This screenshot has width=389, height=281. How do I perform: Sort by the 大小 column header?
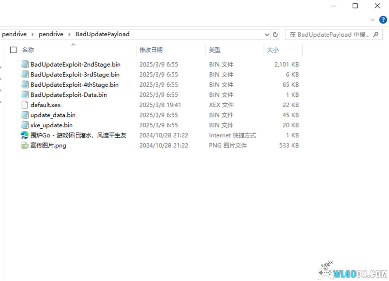[x=273, y=50]
